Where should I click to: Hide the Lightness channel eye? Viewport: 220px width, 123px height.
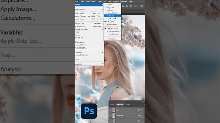(110, 115)
